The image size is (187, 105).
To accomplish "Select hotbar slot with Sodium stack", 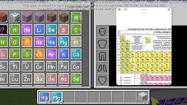I will pyautogui.click(x=44, y=97).
